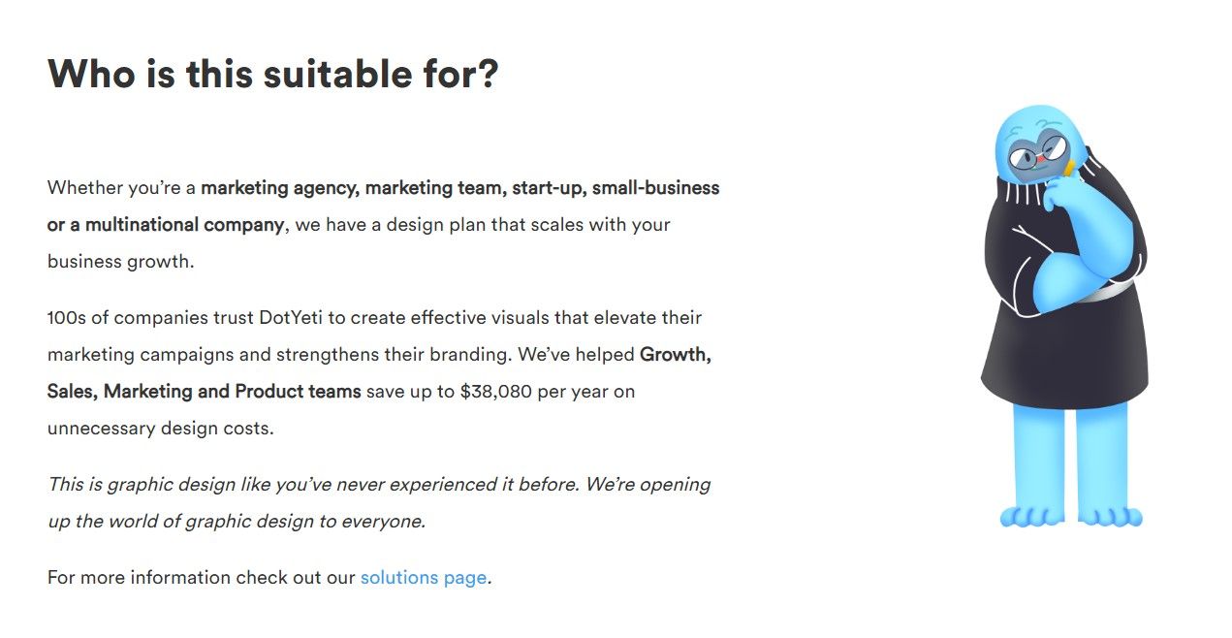Click the bold 'or a multinational company' text
1232x638 pixels.
pyautogui.click(x=166, y=225)
